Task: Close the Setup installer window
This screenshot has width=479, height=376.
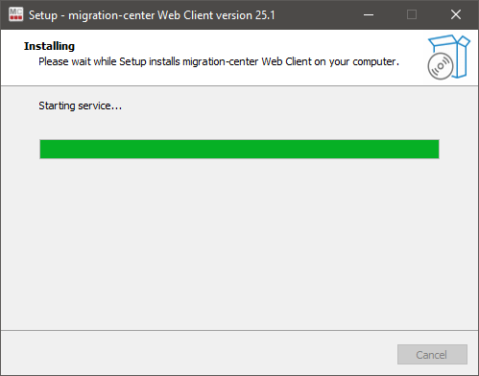Action: 456,14
